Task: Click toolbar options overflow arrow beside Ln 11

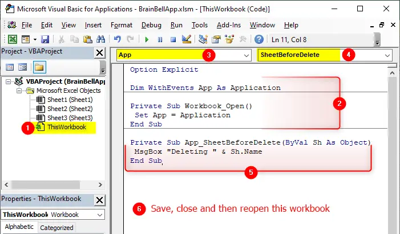Action: [x=377, y=40]
